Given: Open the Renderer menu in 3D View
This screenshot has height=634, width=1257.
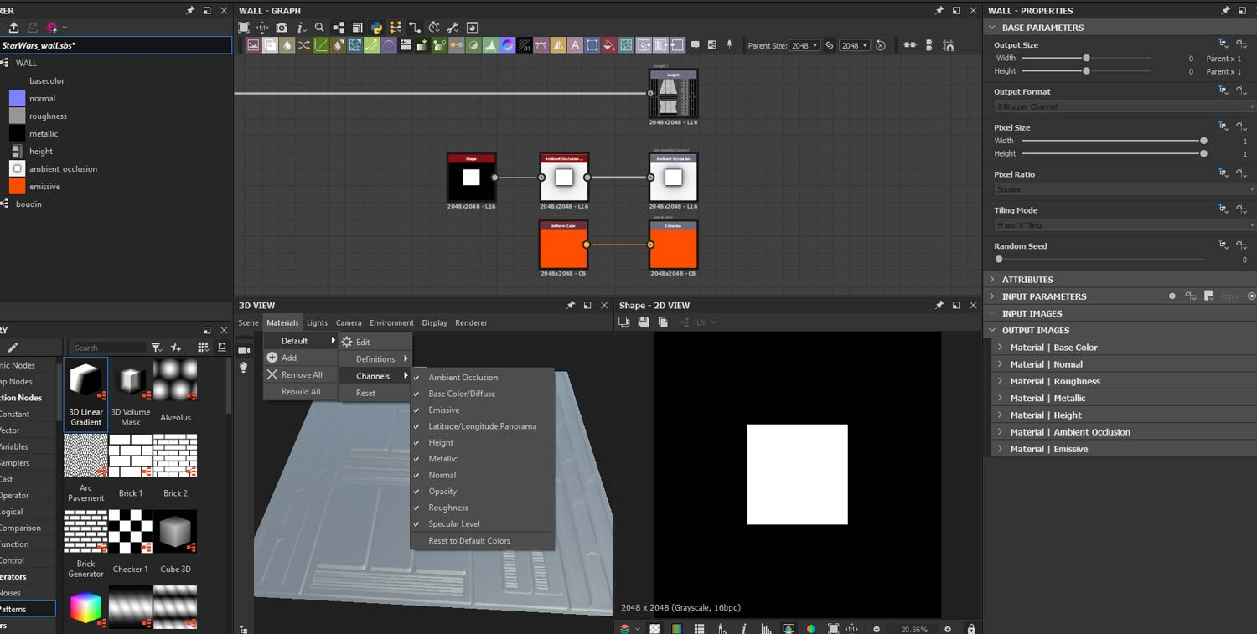Looking at the screenshot, I should coord(471,322).
